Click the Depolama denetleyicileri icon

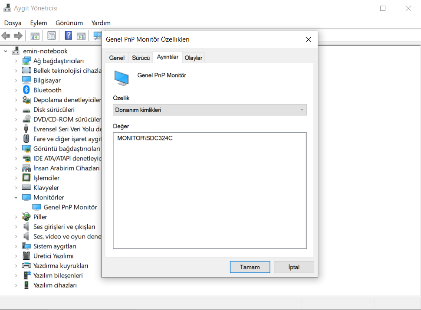(x=26, y=100)
